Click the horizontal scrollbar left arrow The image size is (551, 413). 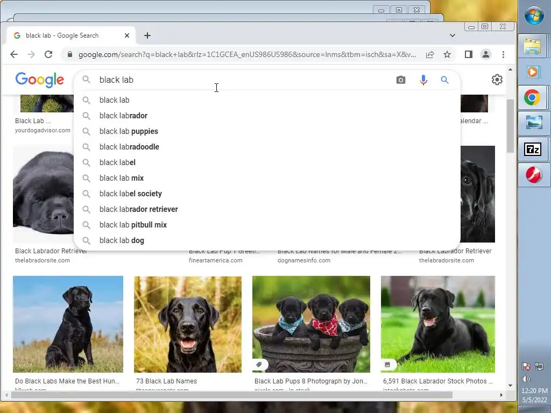pos(6,395)
